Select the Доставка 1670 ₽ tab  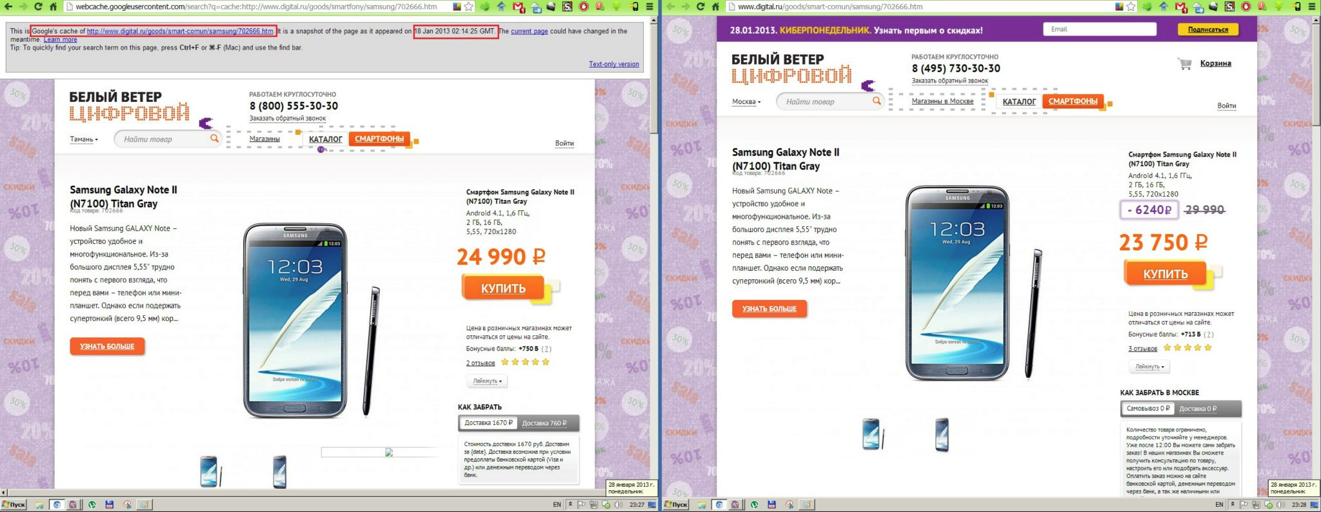488,423
